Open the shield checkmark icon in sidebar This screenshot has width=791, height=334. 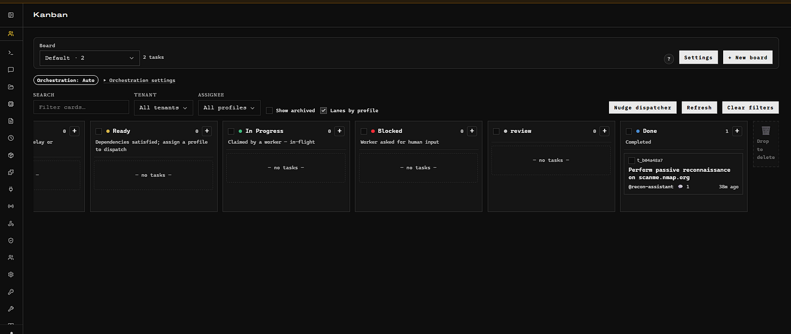click(11, 240)
